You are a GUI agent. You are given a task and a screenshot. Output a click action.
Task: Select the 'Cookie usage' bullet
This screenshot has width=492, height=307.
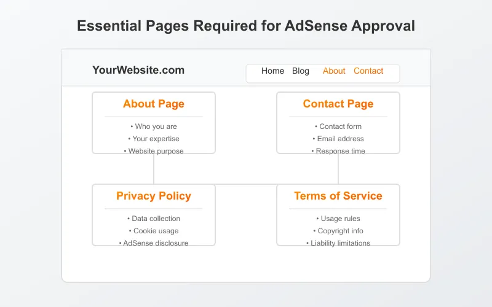click(x=154, y=231)
